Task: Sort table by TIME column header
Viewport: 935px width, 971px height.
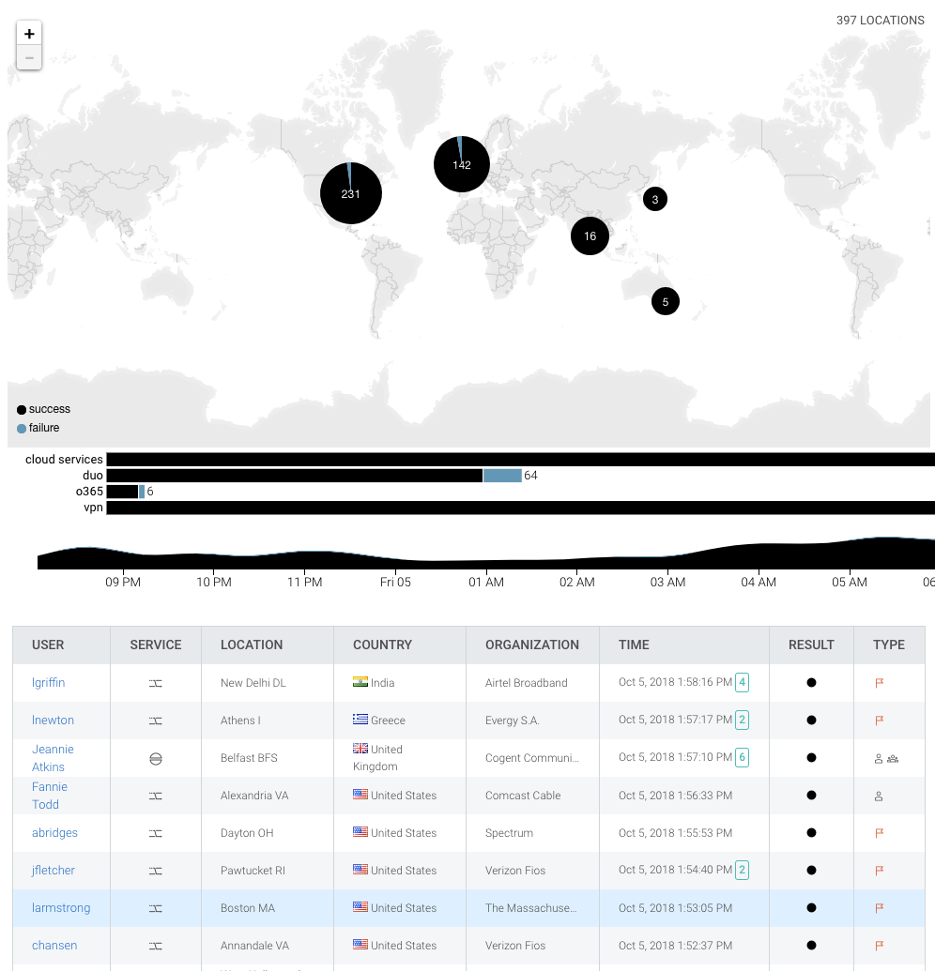Action: 634,645
